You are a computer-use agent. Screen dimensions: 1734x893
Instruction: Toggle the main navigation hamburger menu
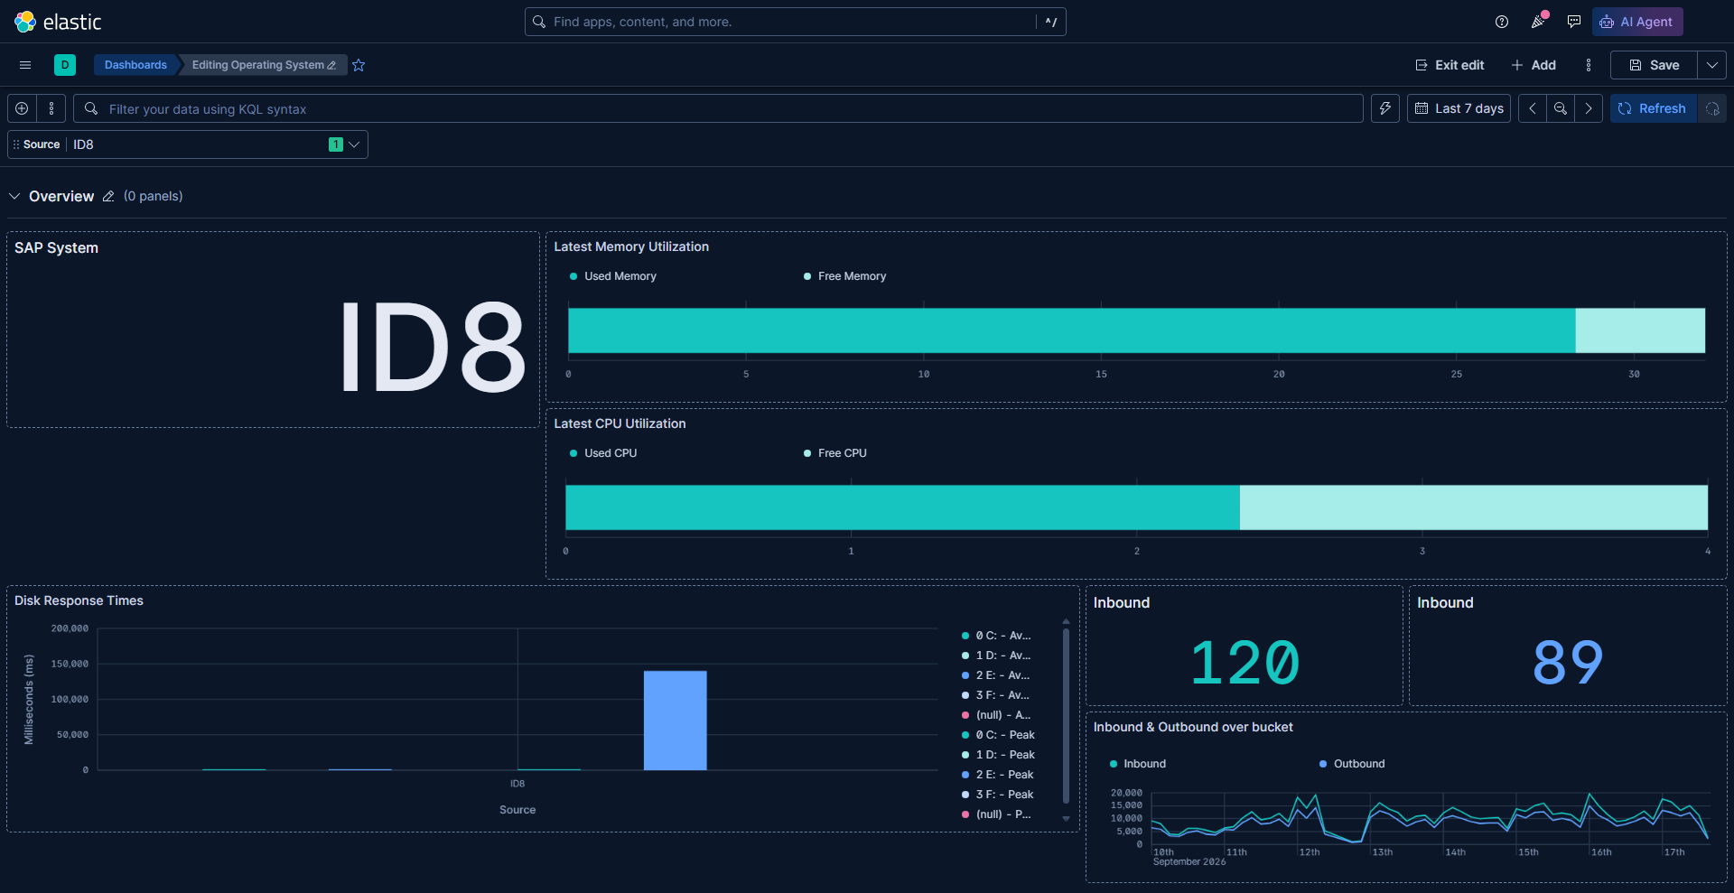click(25, 65)
